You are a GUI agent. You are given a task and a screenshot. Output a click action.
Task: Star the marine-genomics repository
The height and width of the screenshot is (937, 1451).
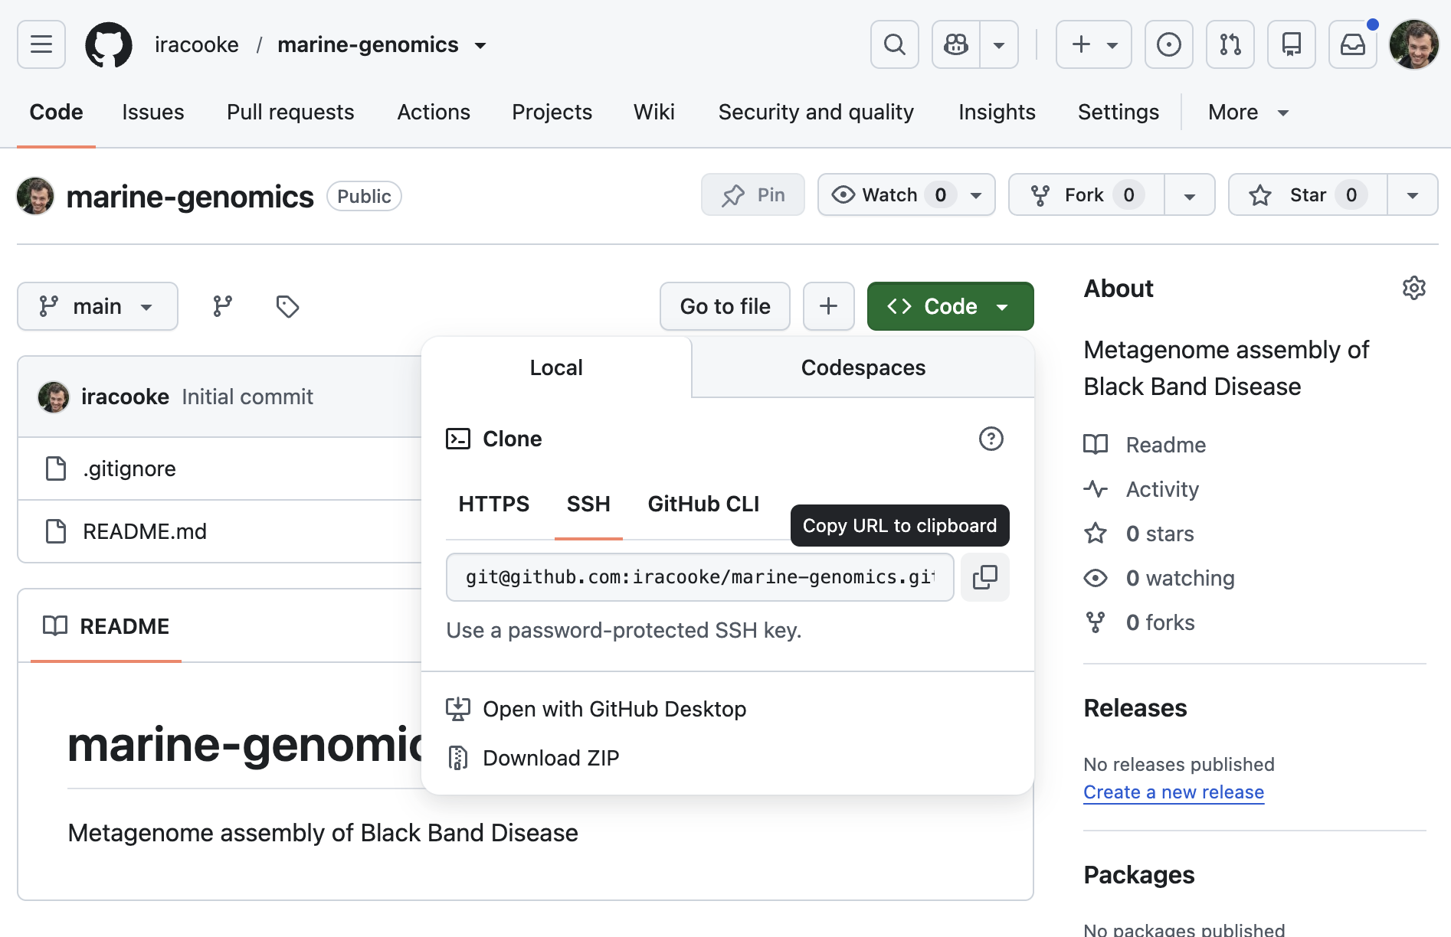coord(1308,195)
